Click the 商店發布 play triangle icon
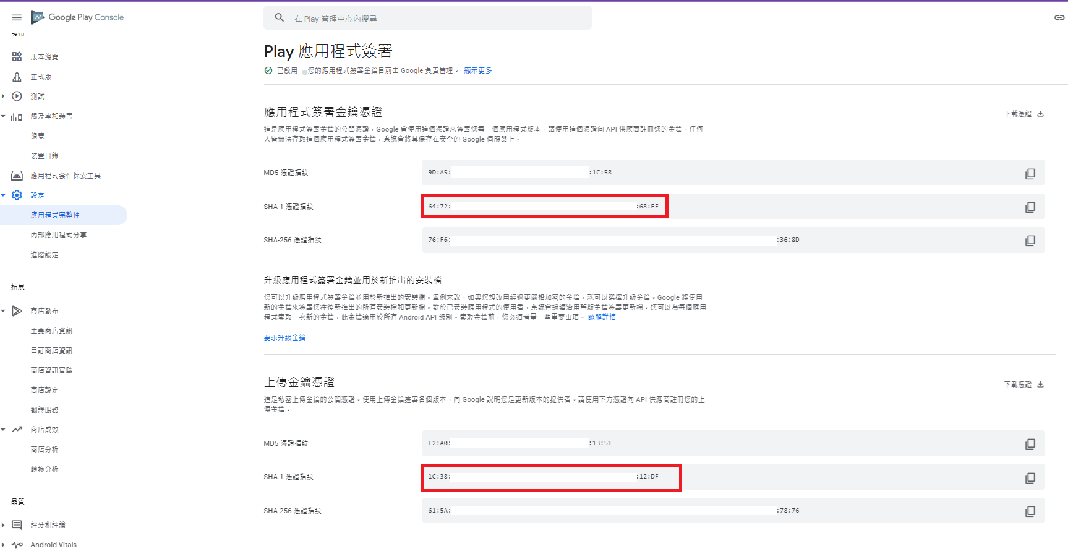1068x554 pixels. tap(17, 311)
